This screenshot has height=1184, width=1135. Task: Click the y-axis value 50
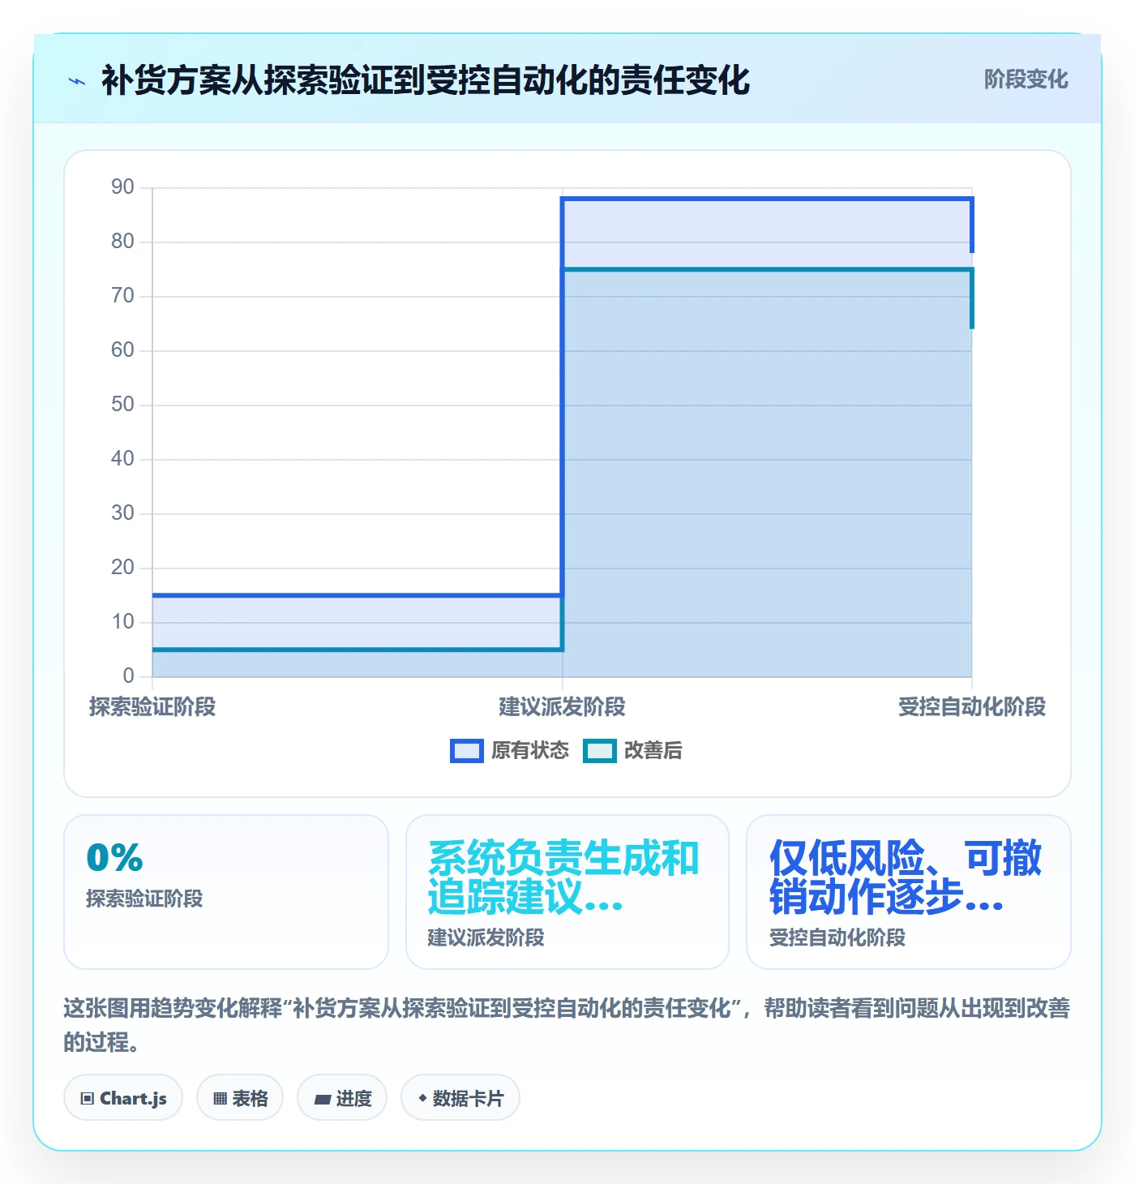pyautogui.click(x=122, y=405)
